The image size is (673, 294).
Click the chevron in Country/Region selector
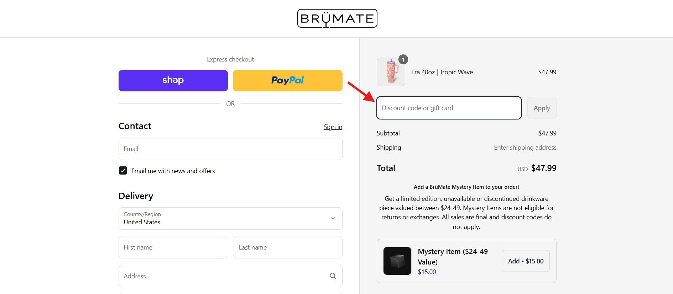tap(333, 218)
